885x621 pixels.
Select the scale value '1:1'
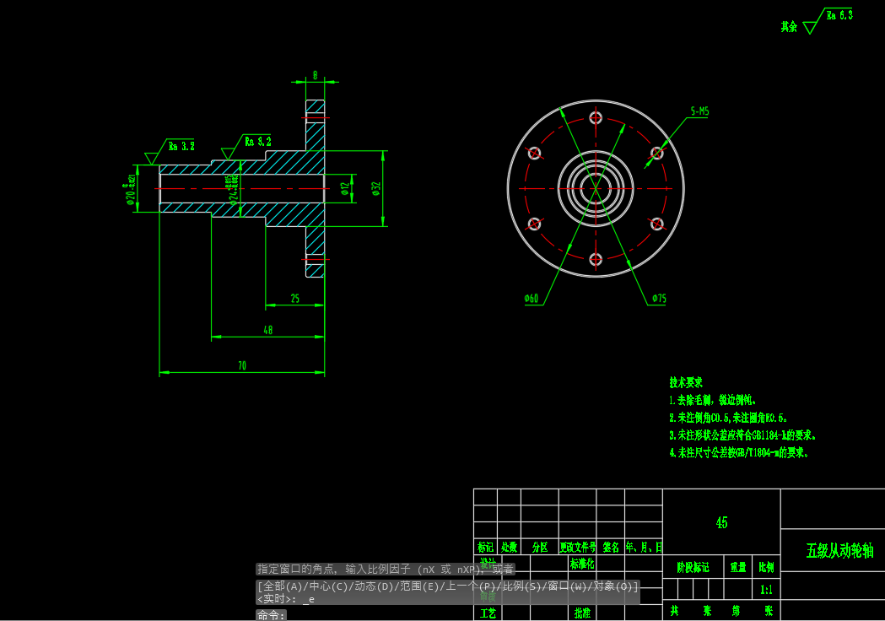click(766, 590)
